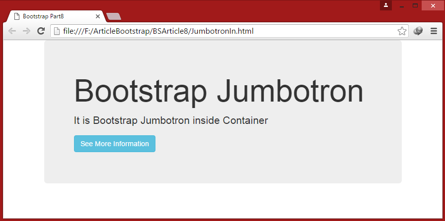Open the Chrome hamburger menu
This screenshot has height=221, width=445.
pyautogui.click(x=434, y=31)
